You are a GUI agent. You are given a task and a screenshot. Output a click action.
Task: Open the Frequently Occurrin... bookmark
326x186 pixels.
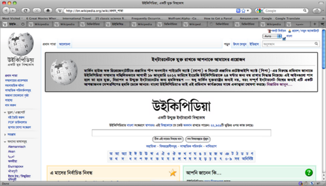tap(147, 18)
